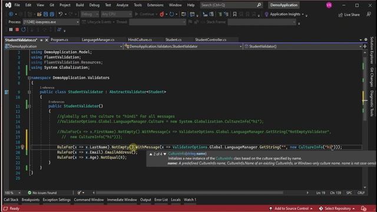377x212 pixels.
Task: Show previous overload with the up arrow
Action: (151, 154)
